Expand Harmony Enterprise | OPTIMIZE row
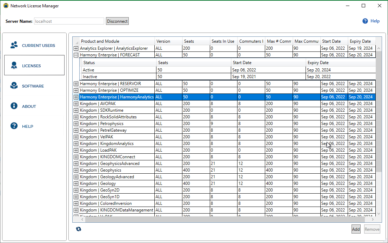The image size is (388, 243). pyautogui.click(x=76, y=90)
